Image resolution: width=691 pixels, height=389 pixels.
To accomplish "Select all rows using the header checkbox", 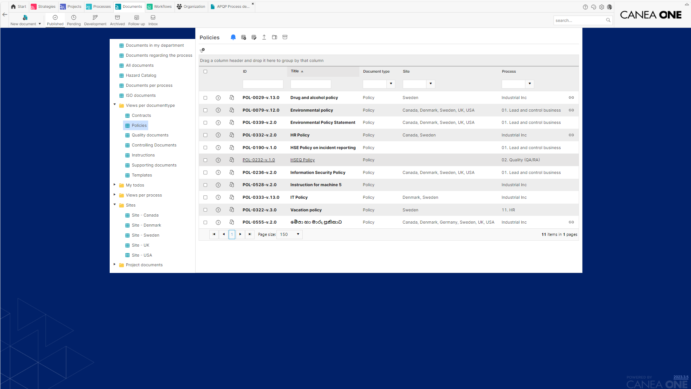I will [205, 71].
